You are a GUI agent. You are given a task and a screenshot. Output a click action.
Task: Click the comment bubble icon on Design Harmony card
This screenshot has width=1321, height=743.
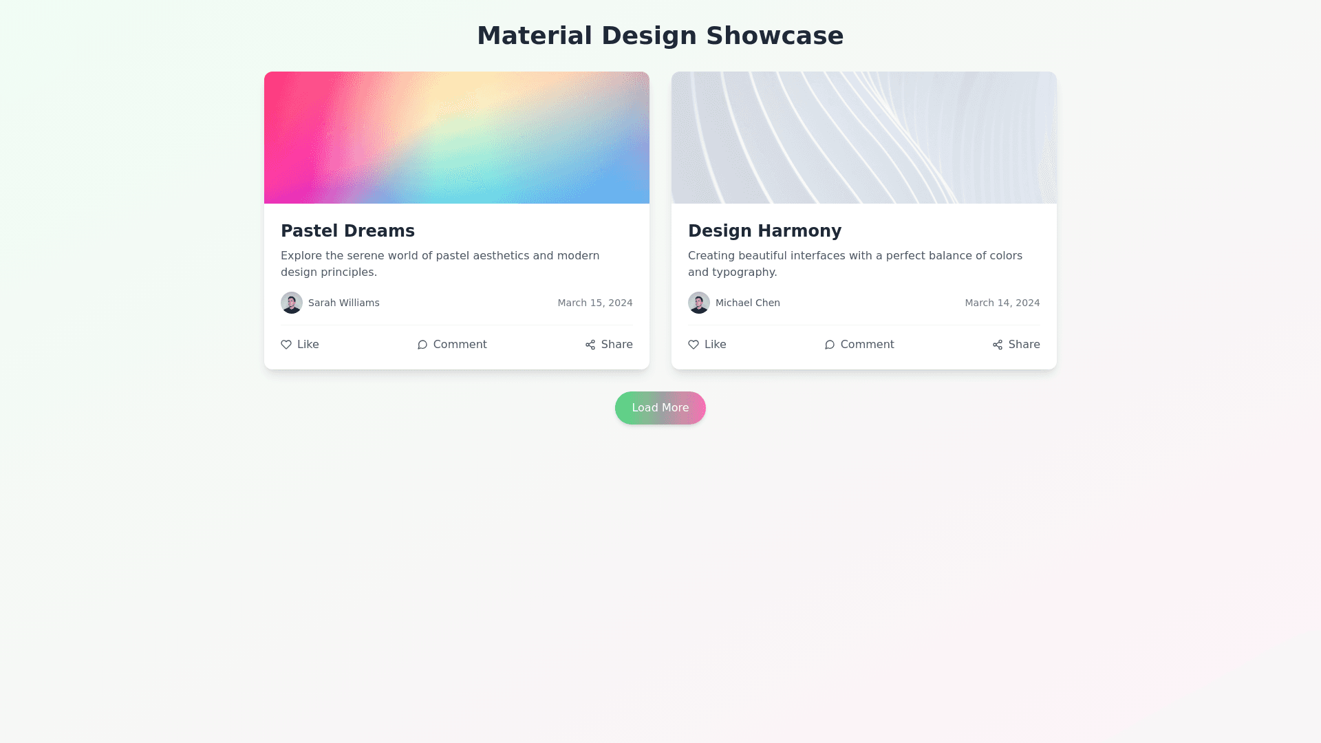[x=830, y=345]
